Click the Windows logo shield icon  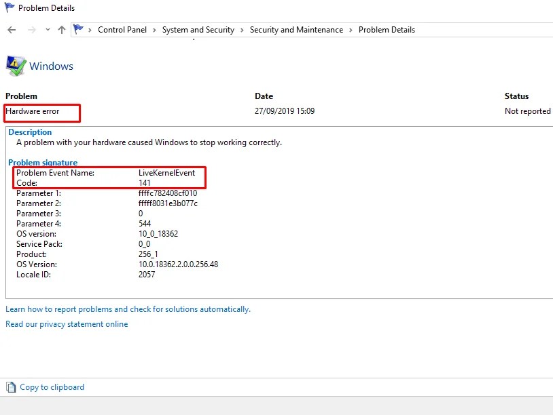coord(14,64)
